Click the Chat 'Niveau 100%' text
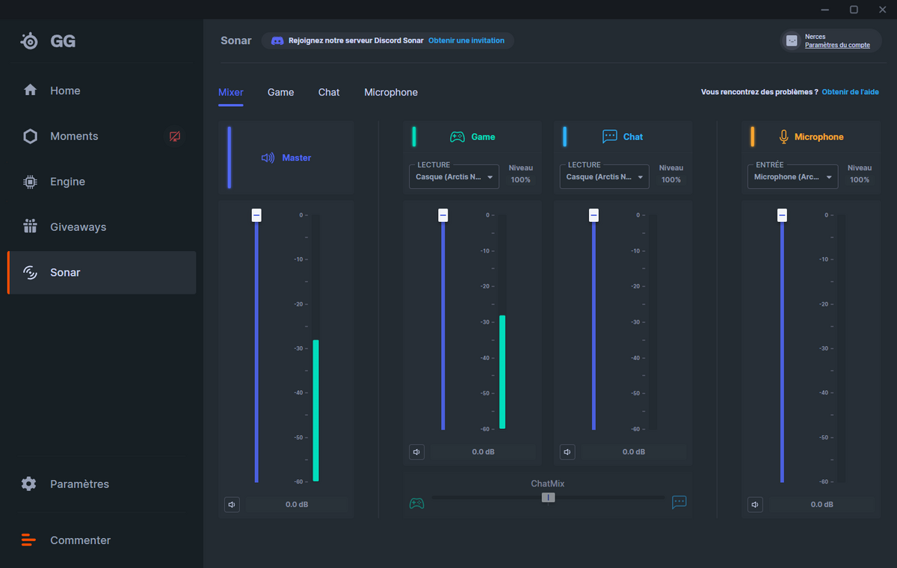 pyautogui.click(x=671, y=174)
